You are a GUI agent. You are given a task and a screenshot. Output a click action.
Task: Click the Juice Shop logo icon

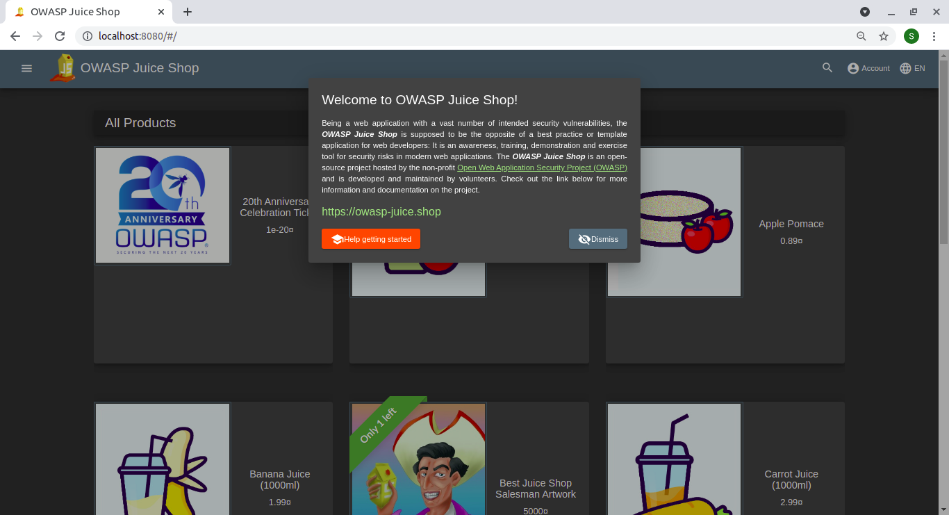63,68
